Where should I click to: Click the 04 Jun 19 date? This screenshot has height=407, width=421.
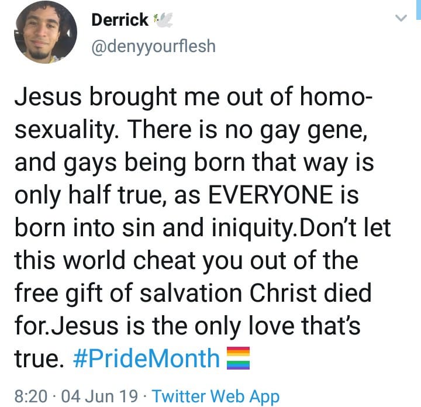[101, 396]
